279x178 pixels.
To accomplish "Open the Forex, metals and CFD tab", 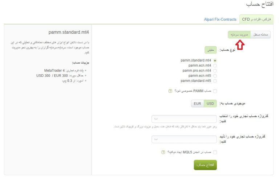I will point(256,19).
